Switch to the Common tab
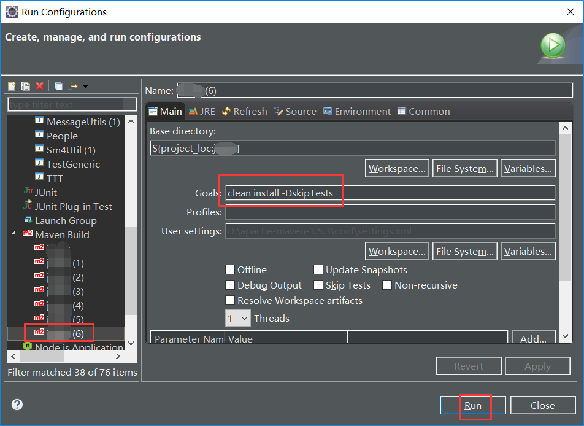 (x=424, y=112)
